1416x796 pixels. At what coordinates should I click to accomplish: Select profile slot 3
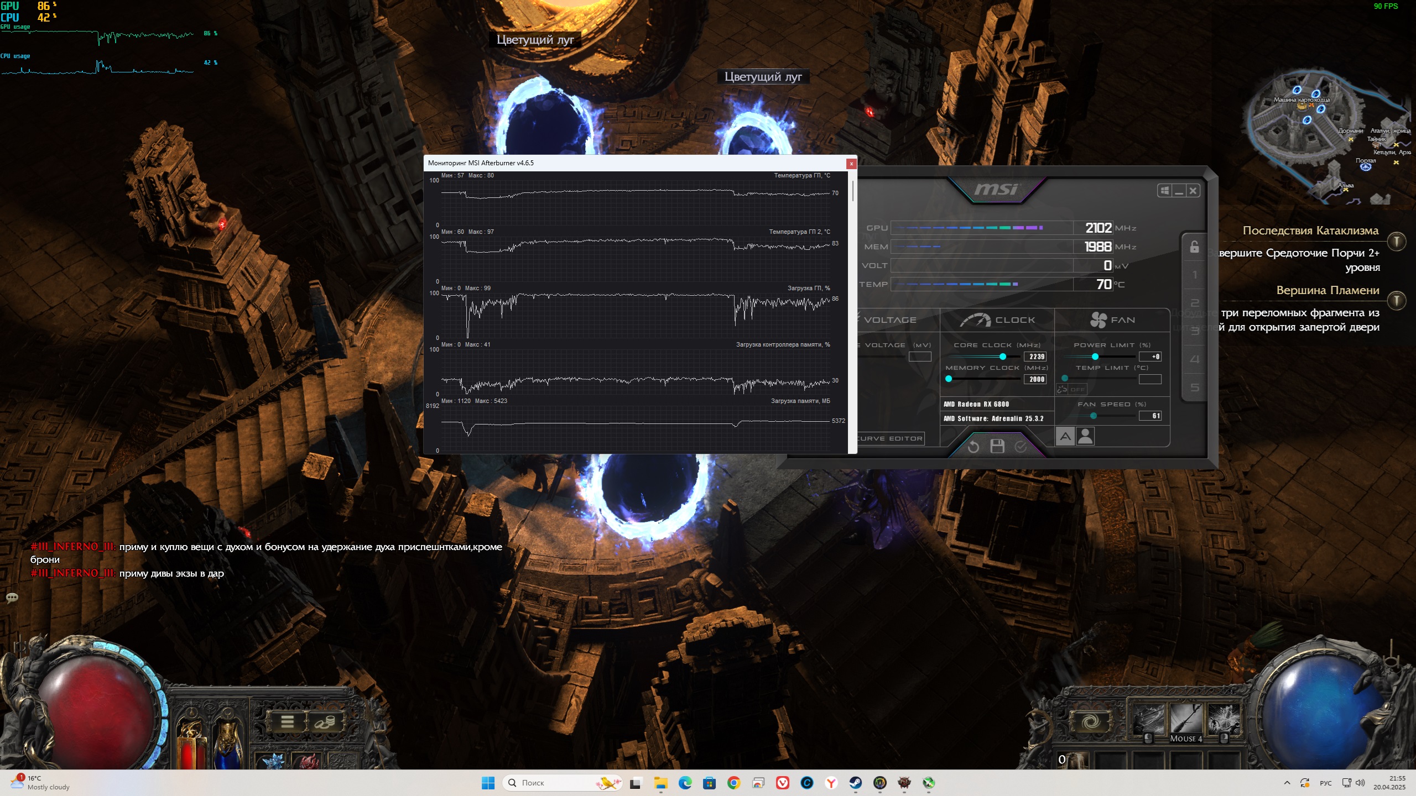(x=1194, y=331)
